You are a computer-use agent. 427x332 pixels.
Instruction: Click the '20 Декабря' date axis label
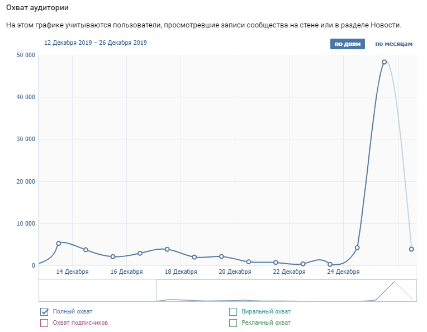(235, 272)
